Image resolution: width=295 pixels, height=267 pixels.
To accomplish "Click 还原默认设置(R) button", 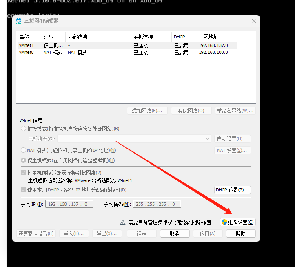I will coord(36,234).
